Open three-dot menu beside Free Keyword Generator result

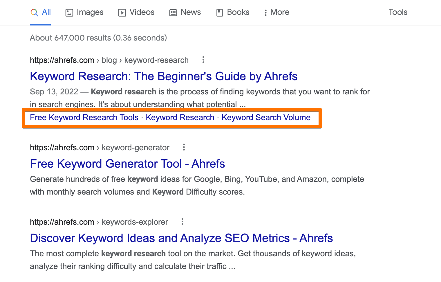coord(184,147)
